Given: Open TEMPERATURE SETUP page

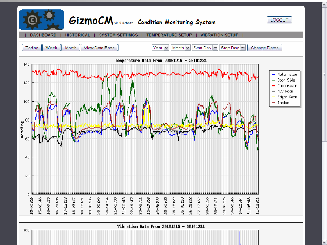Looking at the screenshot, I should 169,35.
